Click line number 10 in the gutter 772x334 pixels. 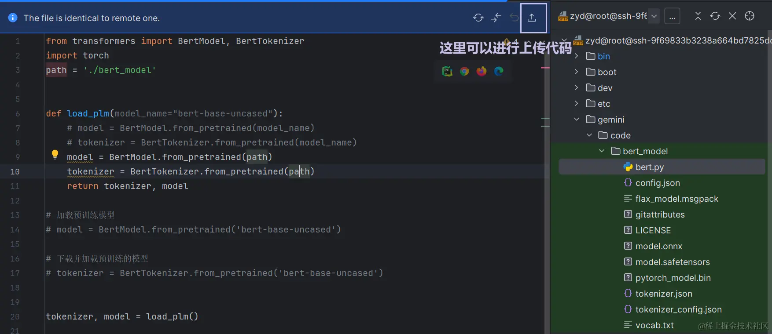pos(15,171)
